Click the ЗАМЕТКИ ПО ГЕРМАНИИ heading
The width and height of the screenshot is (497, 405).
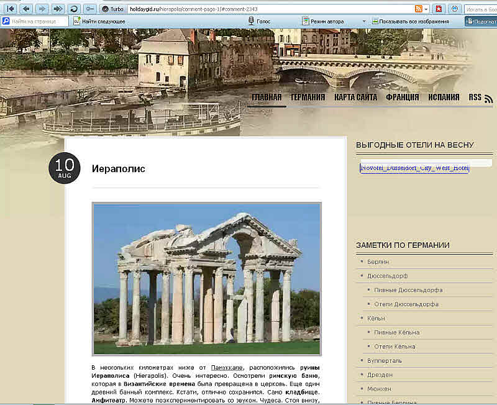pos(403,245)
